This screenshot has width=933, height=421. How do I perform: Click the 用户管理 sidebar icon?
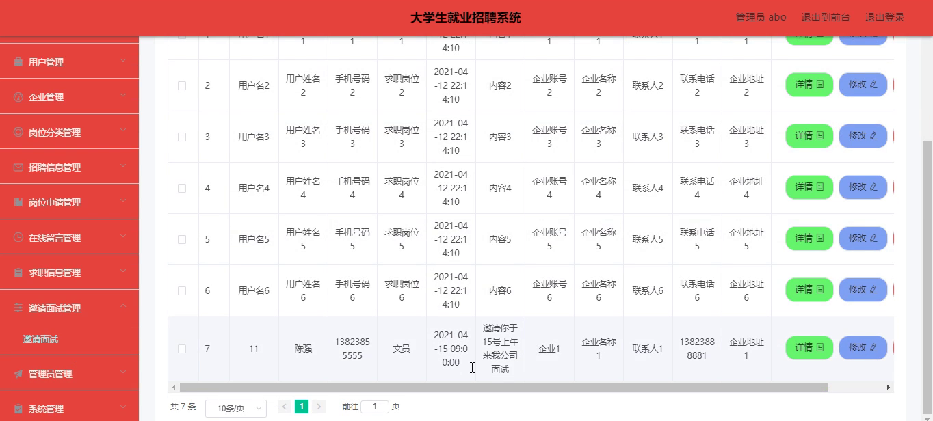click(x=18, y=62)
